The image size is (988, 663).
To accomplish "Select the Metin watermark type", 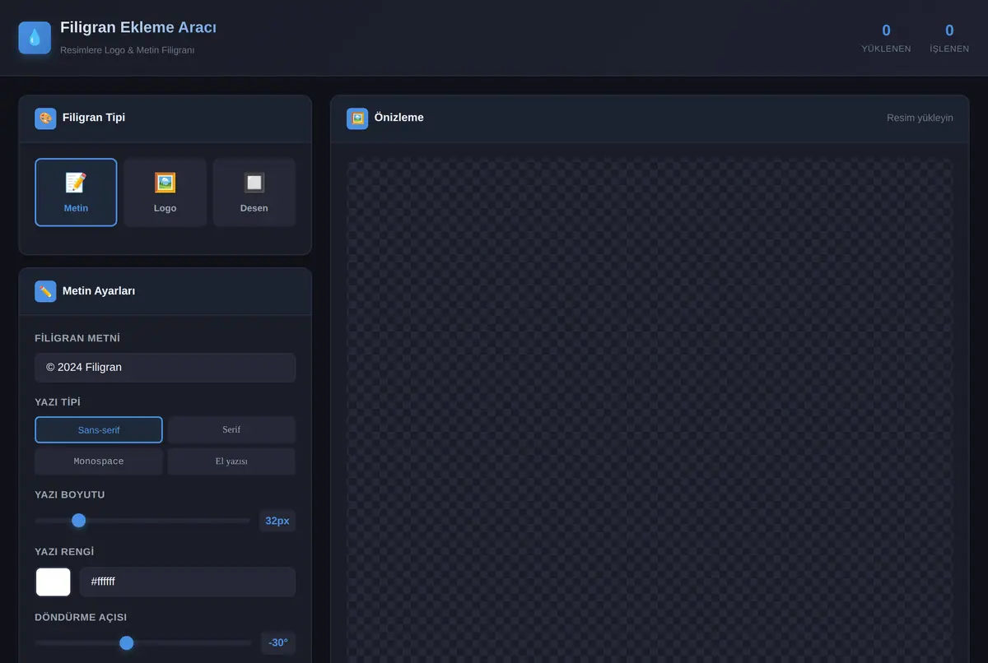I will pyautogui.click(x=76, y=192).
